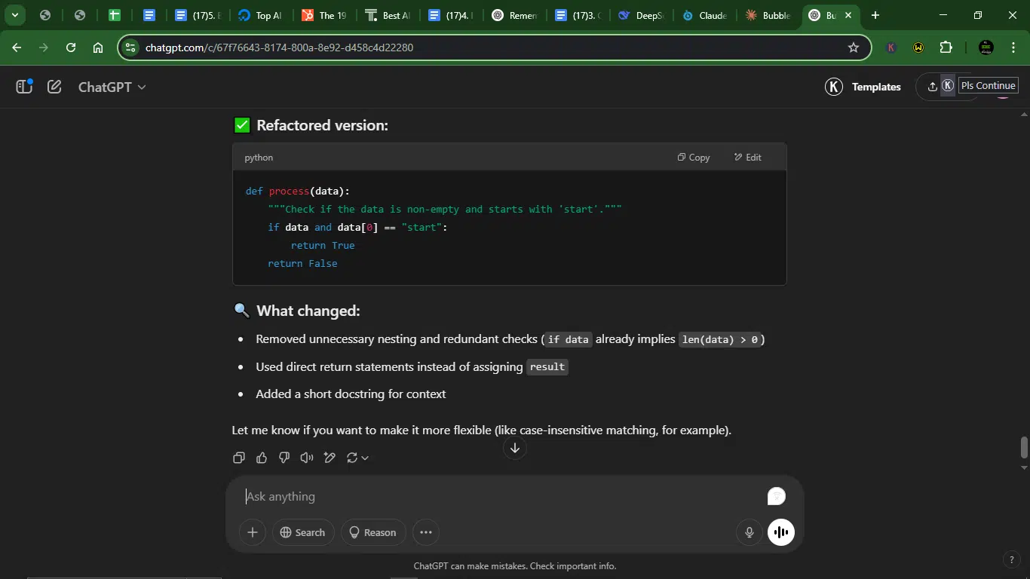Viewport: 1030px width, 579px height.
Task: Open the ChatGPT sidebar panel icon
Action: [24, 87]
